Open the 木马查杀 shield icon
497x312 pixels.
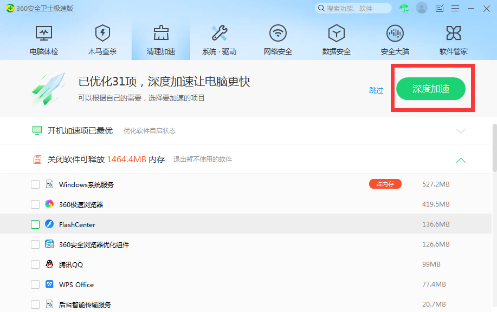[102, 33]
